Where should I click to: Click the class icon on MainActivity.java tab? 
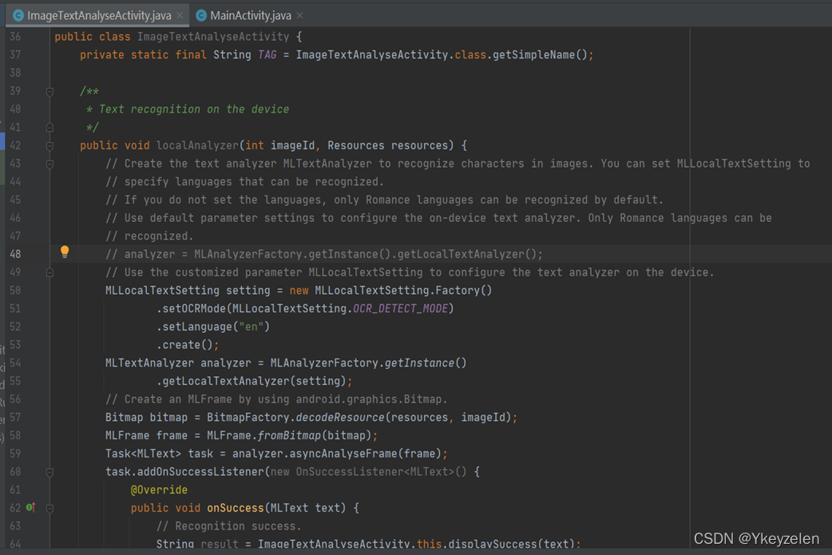(x=201, y=15)
